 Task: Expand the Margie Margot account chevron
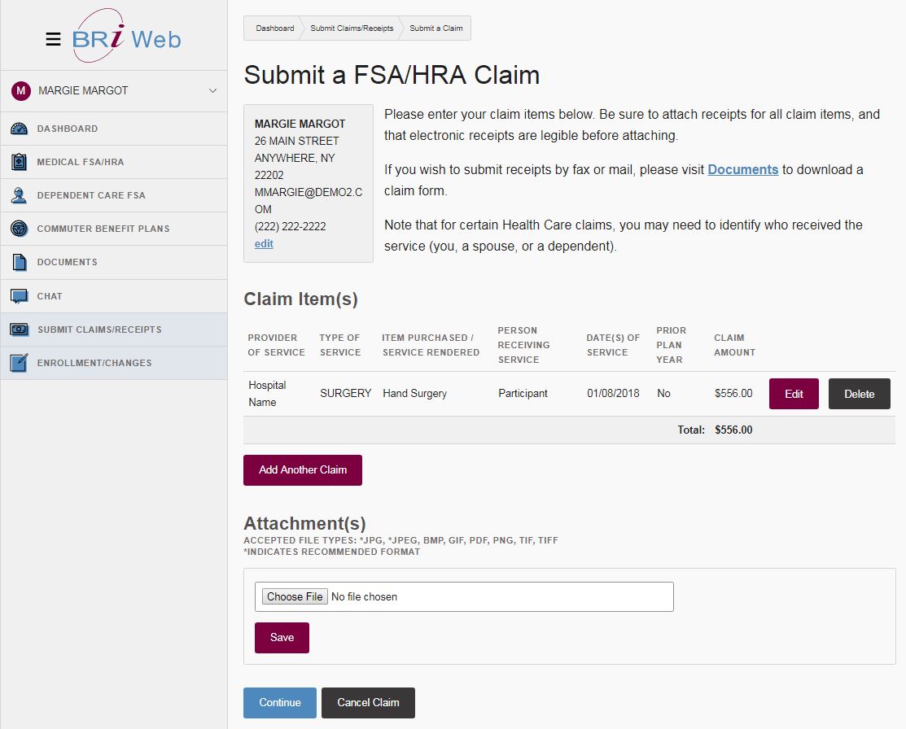coord(212,90)
